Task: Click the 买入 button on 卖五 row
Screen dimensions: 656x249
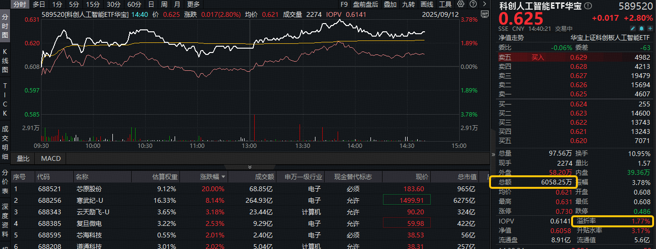Action: (x=537, y=57)
